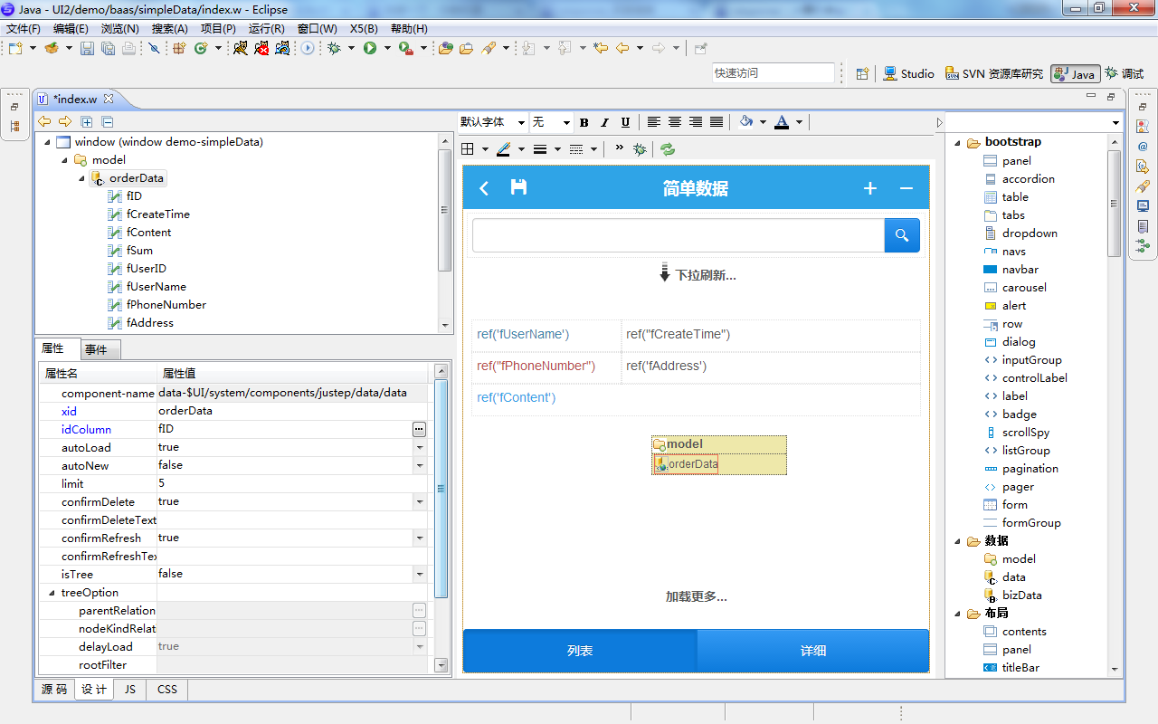
Task: Click the expand all icon above the tree
Action: 87,122
